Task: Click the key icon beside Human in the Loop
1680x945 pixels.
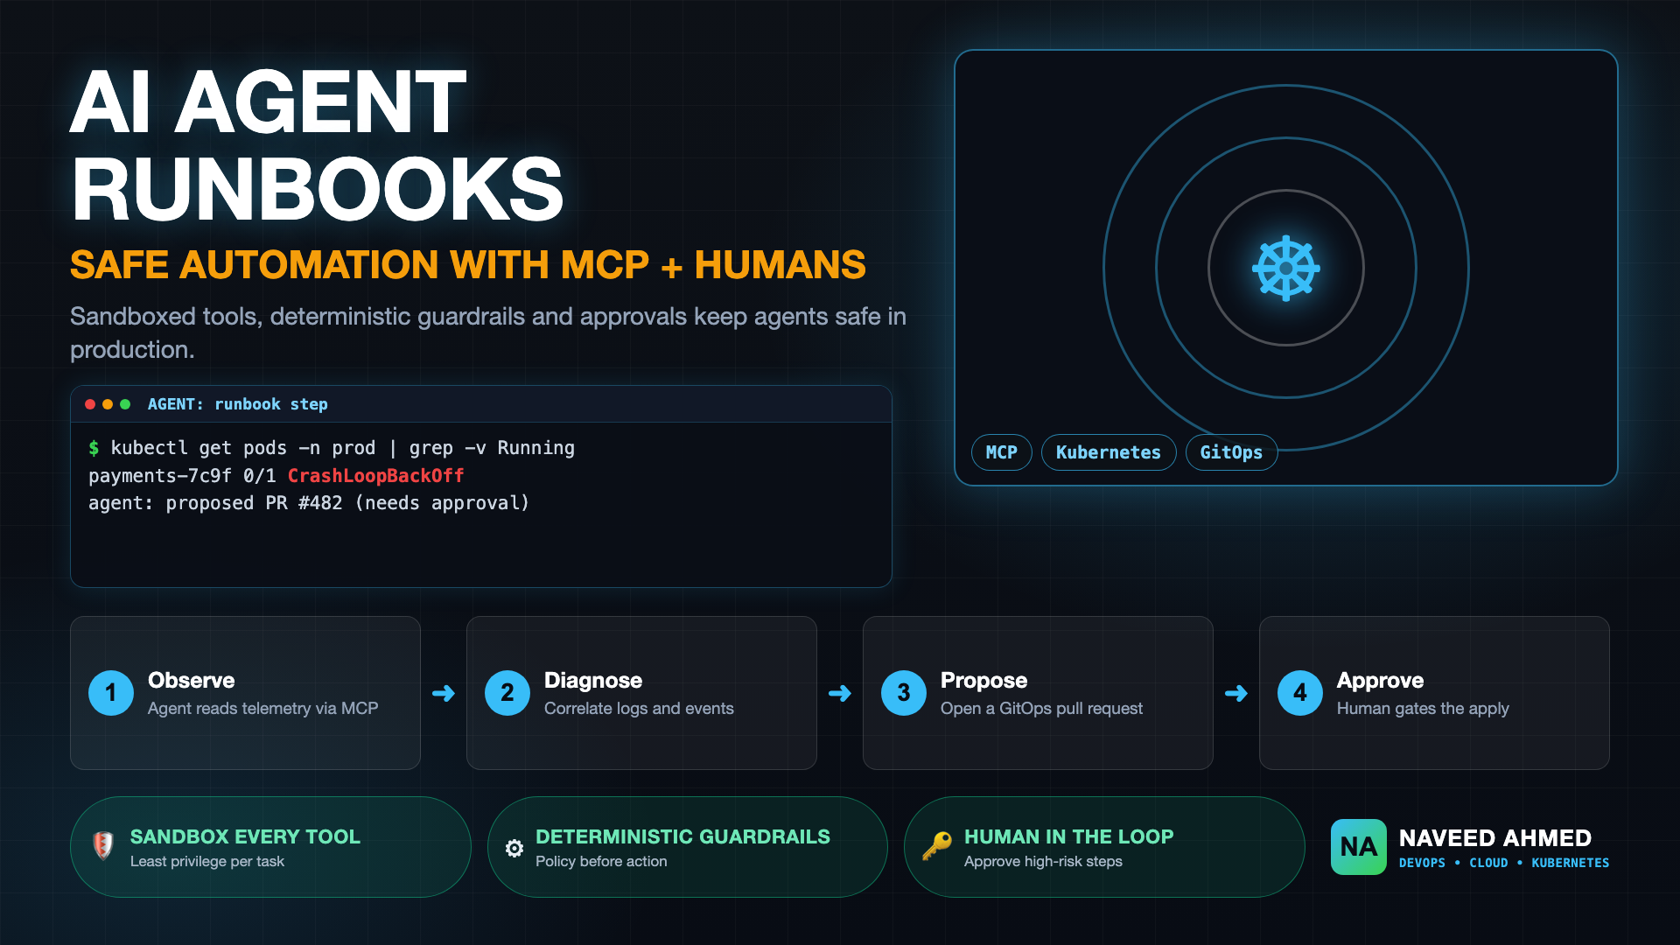Action: tap(937, 846)
